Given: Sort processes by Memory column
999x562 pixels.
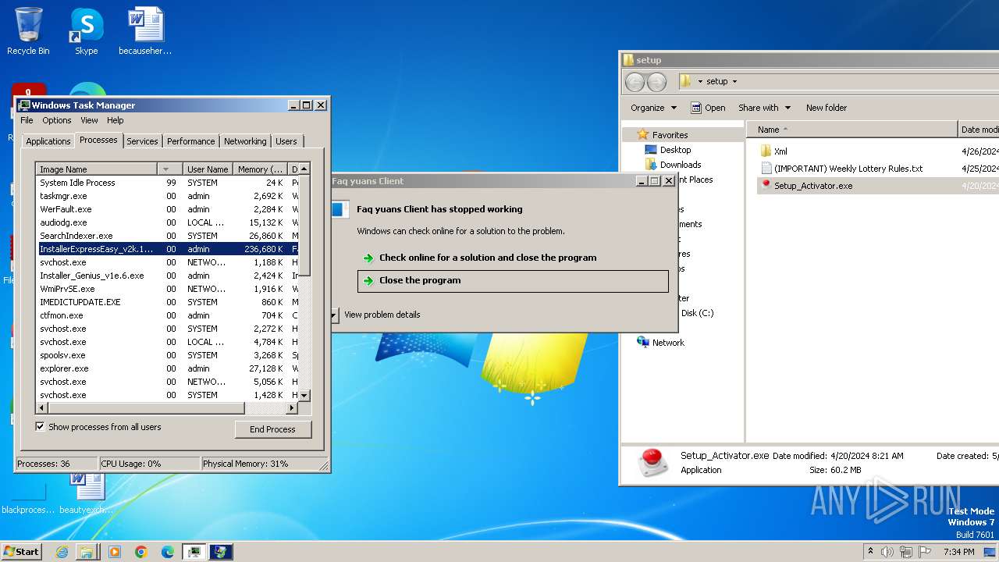Looking at the screenshot, I should [x=261, y=169].
